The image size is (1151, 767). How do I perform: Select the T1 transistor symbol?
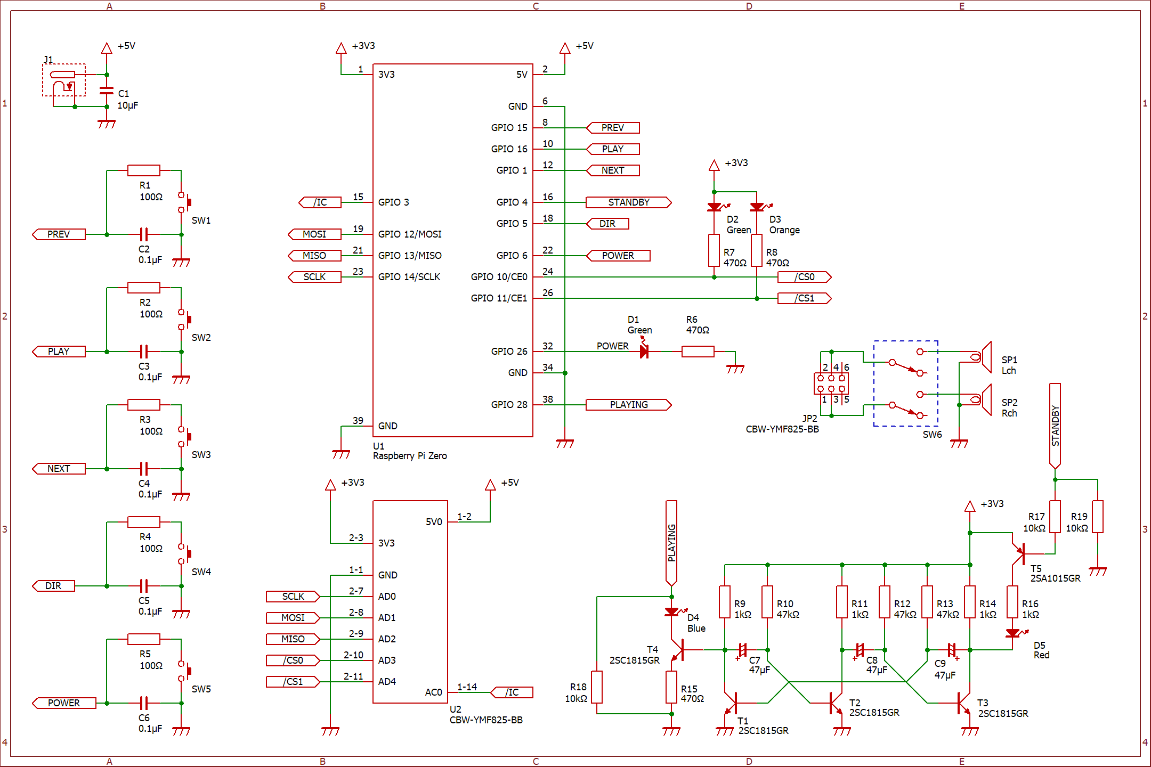(x=731, y=703)
